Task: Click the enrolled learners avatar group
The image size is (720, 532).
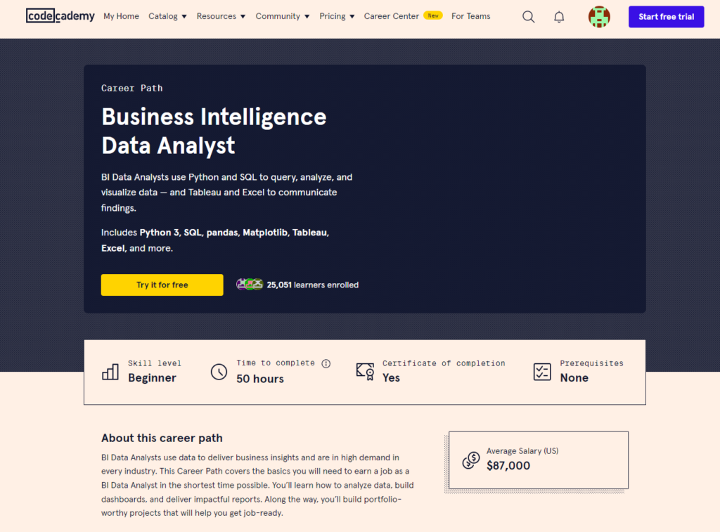Action: tap(250, 285)
